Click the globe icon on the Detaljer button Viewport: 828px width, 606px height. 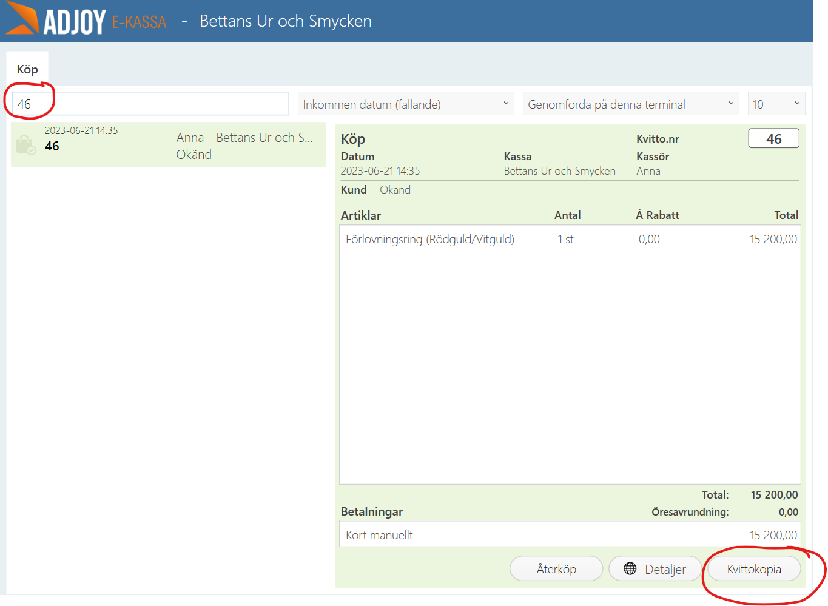[630, 569]
